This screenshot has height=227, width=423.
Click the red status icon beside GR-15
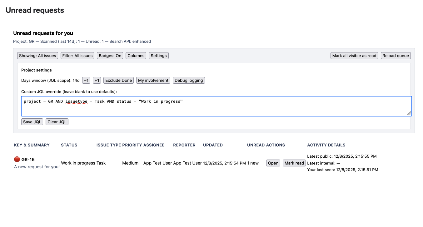(17, 159)
